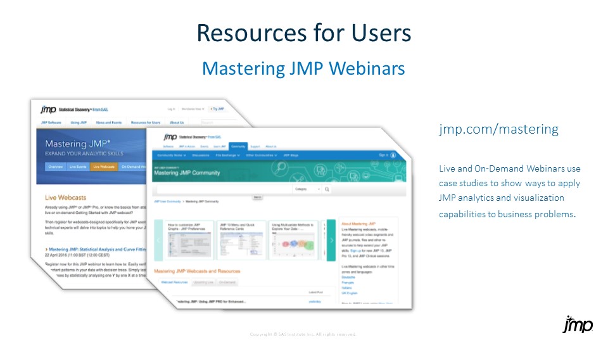Click the Sign In link on the Community page
The width and height of the screenshot is (608, 342).
pyautogui.click(x=383, y=155)
